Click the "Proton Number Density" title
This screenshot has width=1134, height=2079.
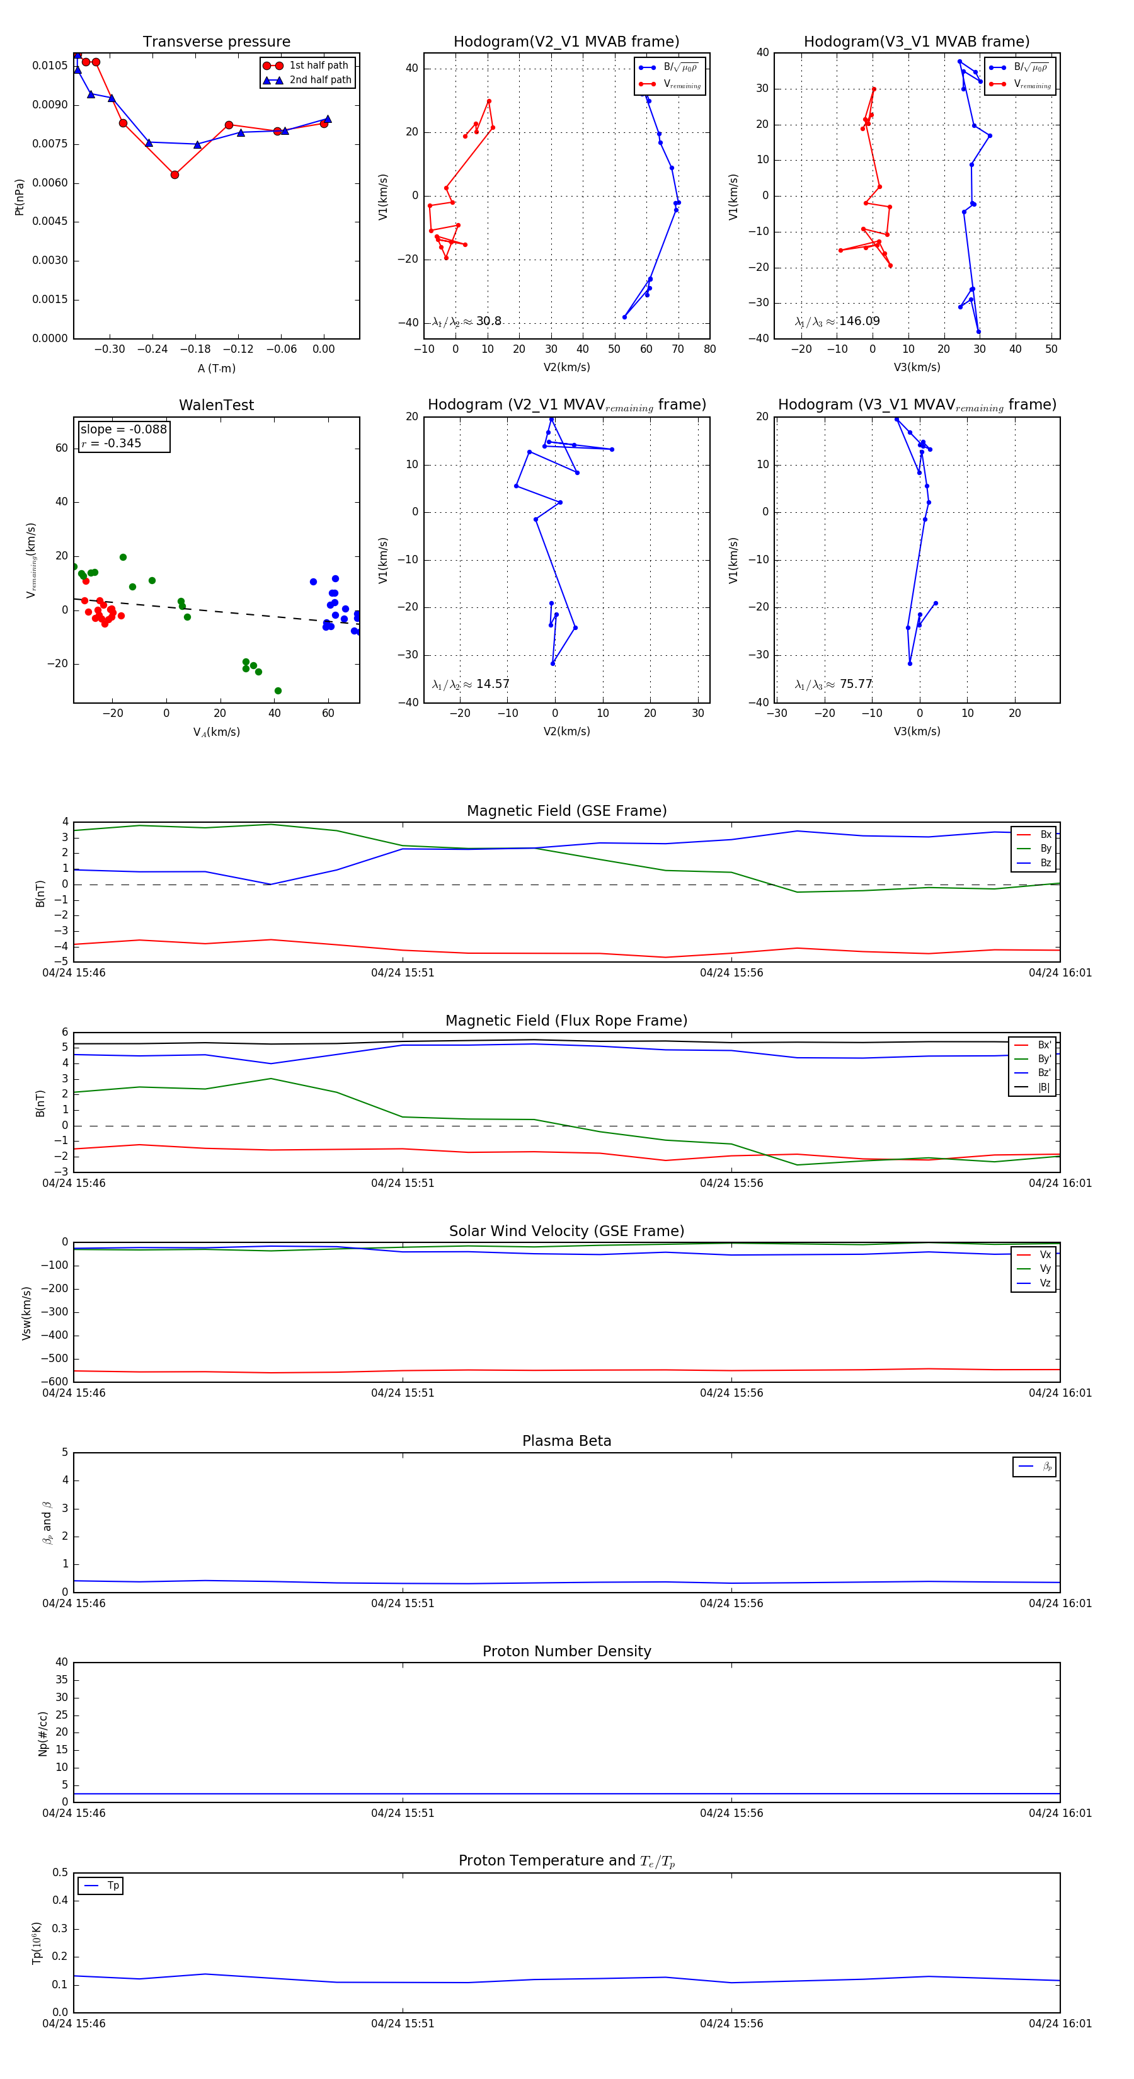click(x=566, y=1651)
